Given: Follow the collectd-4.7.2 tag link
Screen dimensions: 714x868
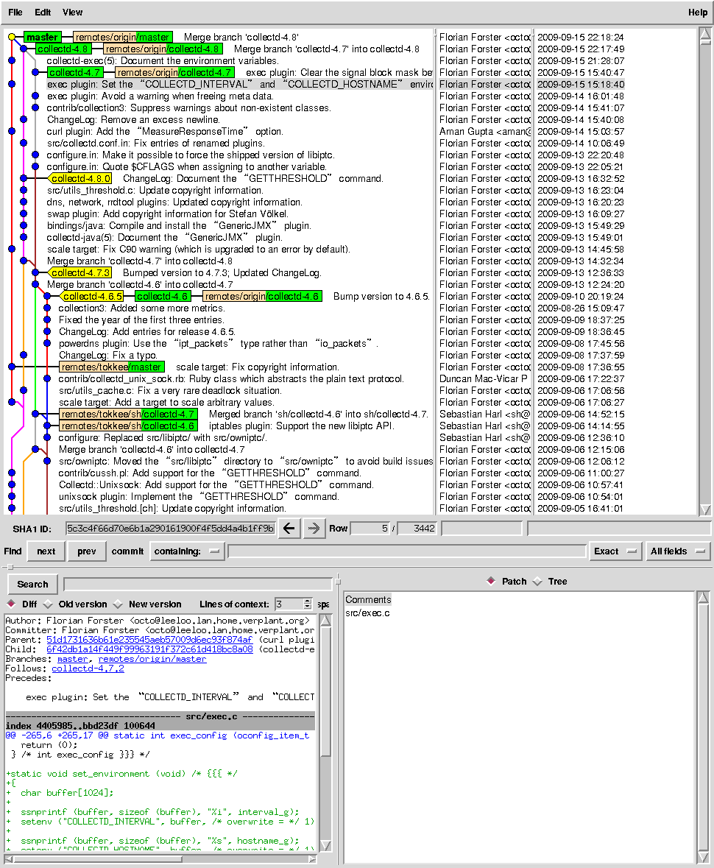Looking at the screenshot, I should [88, 668].
